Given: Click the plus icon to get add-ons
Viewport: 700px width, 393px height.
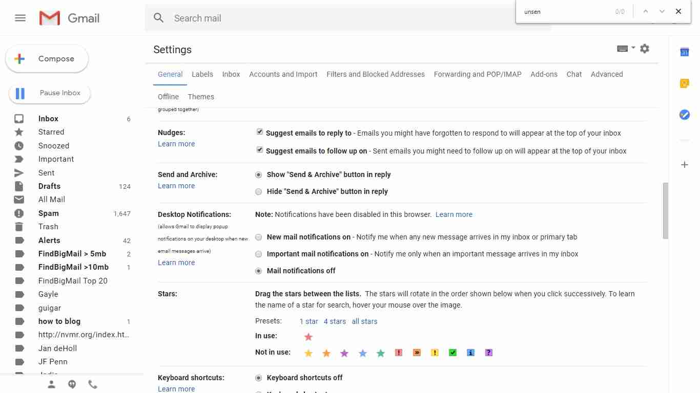Looking at the screenshot, I should (x=685, y=165).
